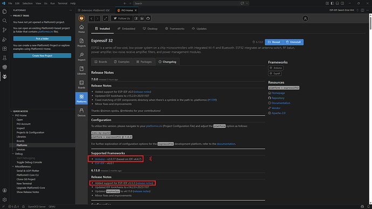The height and width of the screenshot is (209, 372).
Task: Collapse the PIO Home tree node
Action: (13, 115)
